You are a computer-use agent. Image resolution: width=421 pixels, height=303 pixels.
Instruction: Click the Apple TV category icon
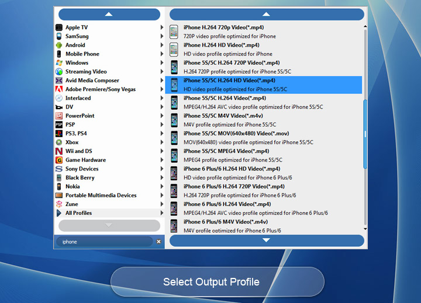pos(59,27)
